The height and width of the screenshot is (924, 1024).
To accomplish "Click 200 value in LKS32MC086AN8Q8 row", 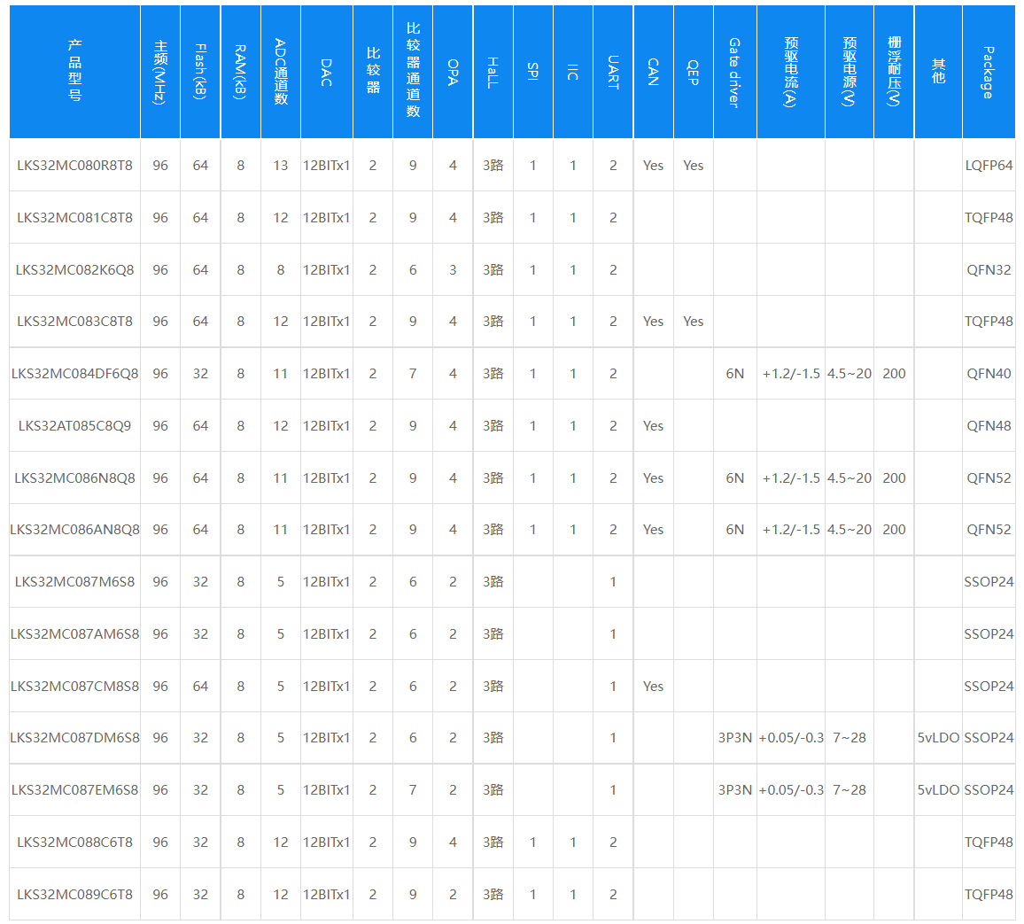I will click(x=894, y=530).
